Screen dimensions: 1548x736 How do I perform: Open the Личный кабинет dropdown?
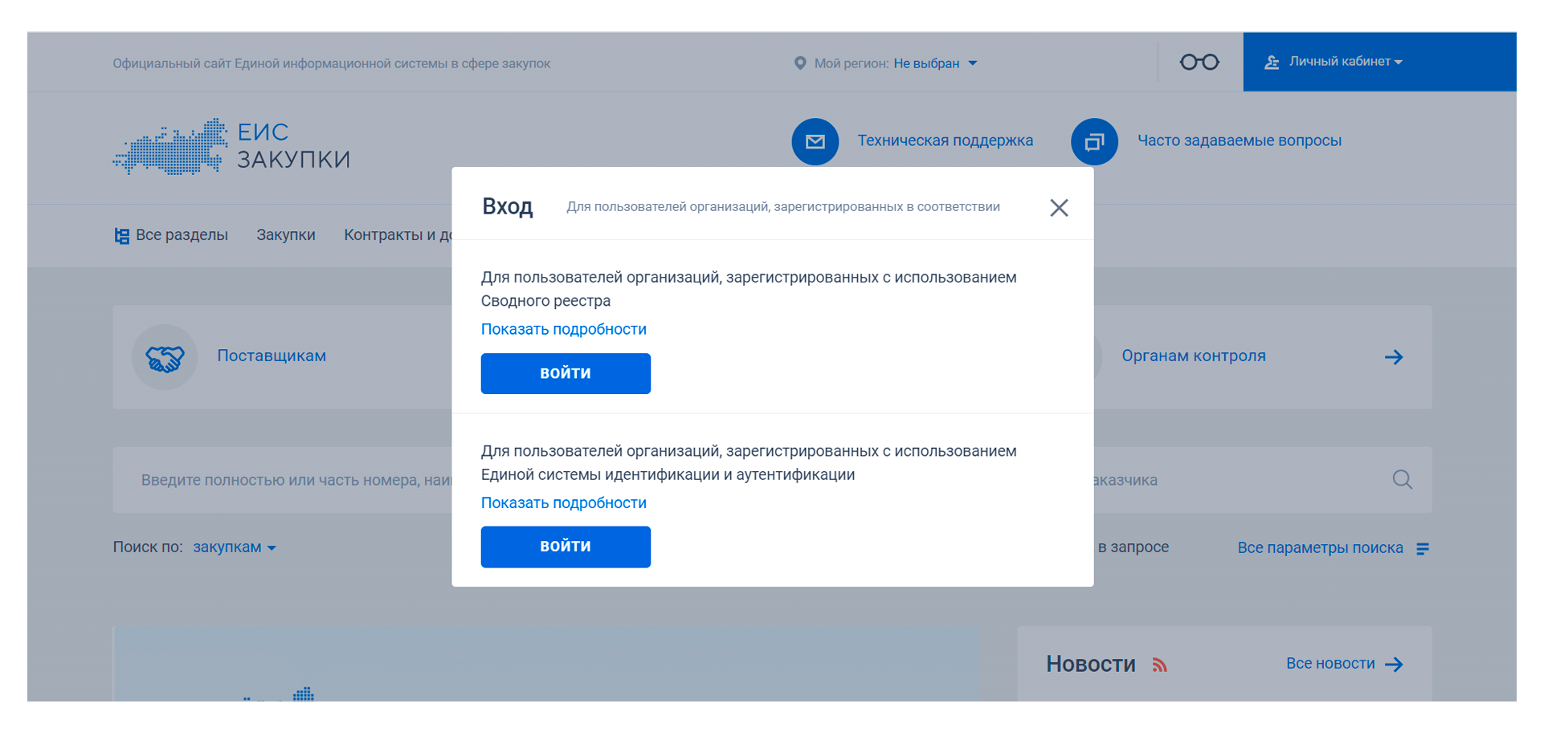click(x=1346, y=62)
